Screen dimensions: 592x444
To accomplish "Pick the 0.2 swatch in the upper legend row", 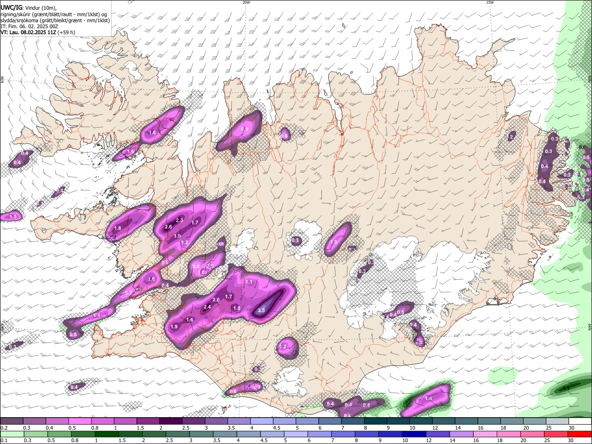I will point(12,421).
